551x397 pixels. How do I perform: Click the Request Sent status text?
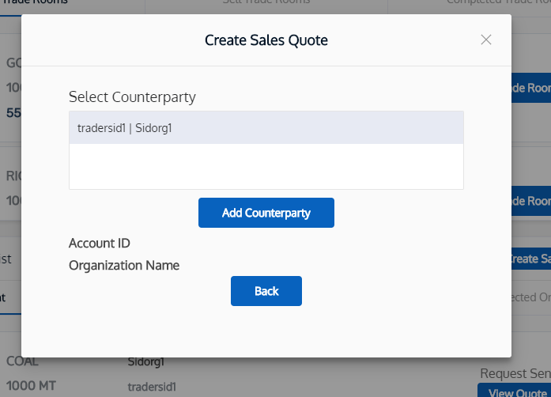[515, 373]
